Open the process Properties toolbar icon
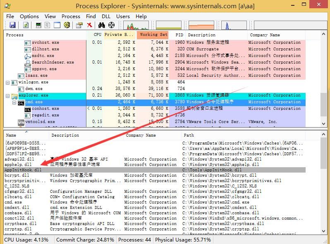This screenshot has height=244, width=330. click(79, 25)
